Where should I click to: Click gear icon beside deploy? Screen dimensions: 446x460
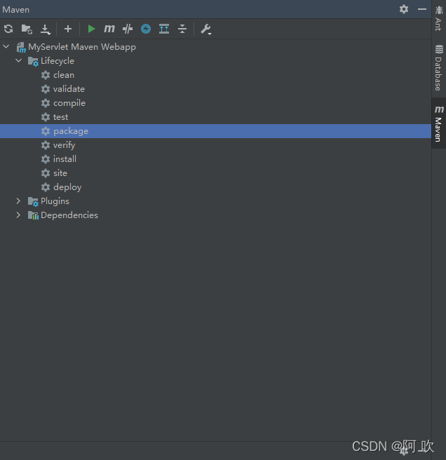click(x=46, y=187)
